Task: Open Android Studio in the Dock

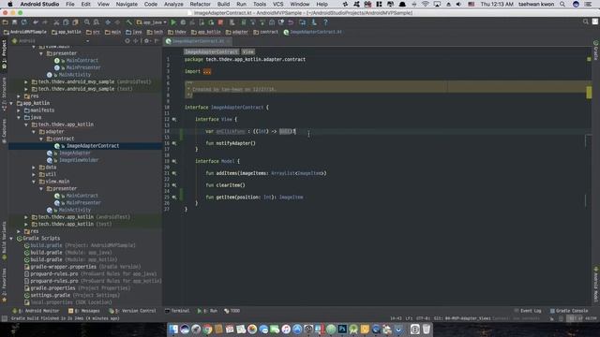Action: (353, 329)
